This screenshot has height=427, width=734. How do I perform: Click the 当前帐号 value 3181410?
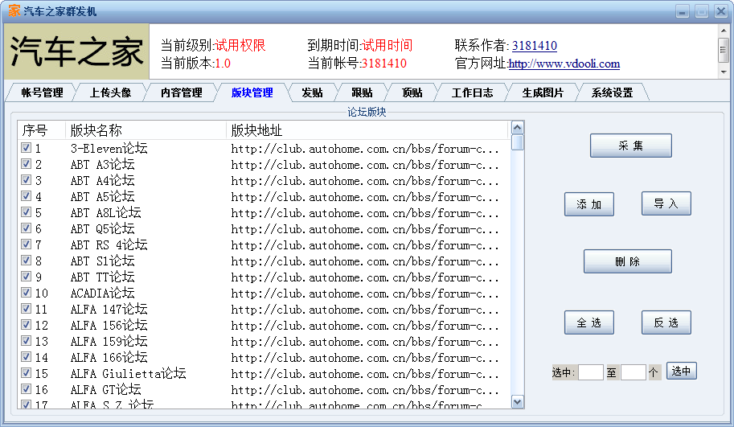[383, 64]
